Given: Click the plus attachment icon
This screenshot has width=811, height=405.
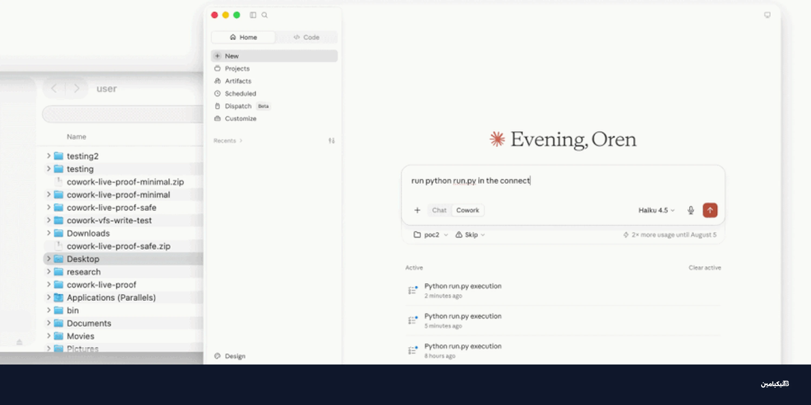Looking at the screenshot, I should [x=417, y=210].
